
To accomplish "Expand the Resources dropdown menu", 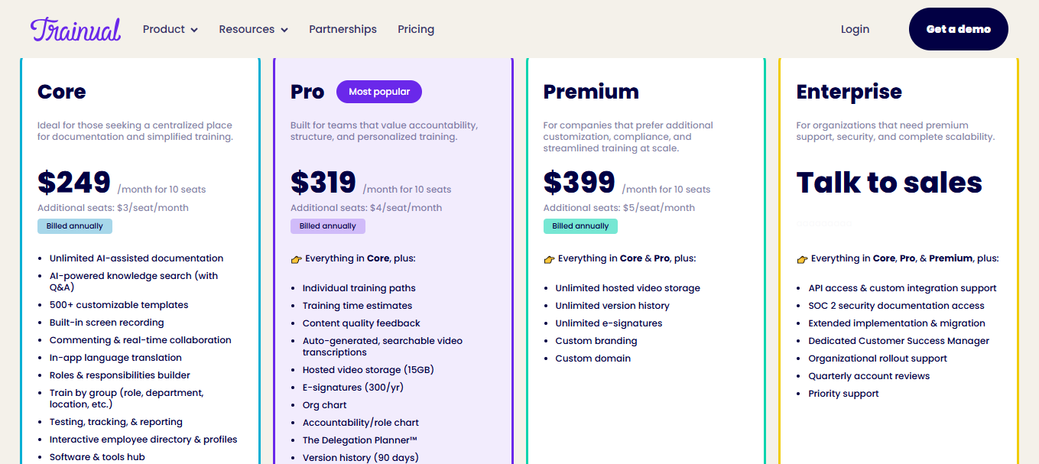I will 253,29.
